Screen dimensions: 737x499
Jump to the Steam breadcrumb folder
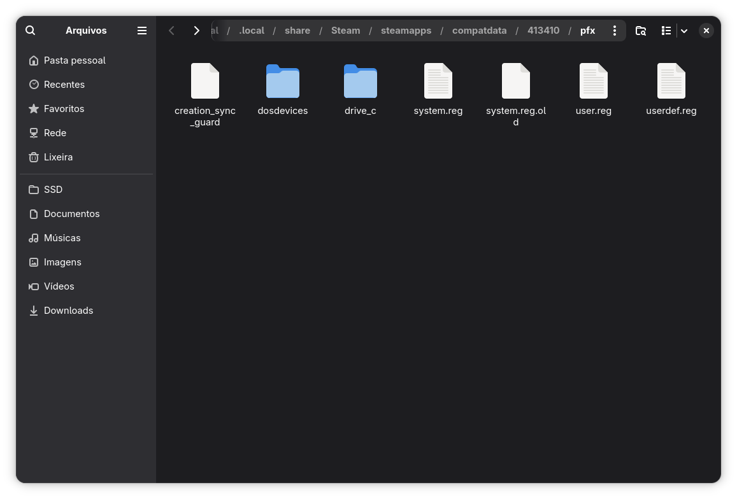[x=345, y=31]
